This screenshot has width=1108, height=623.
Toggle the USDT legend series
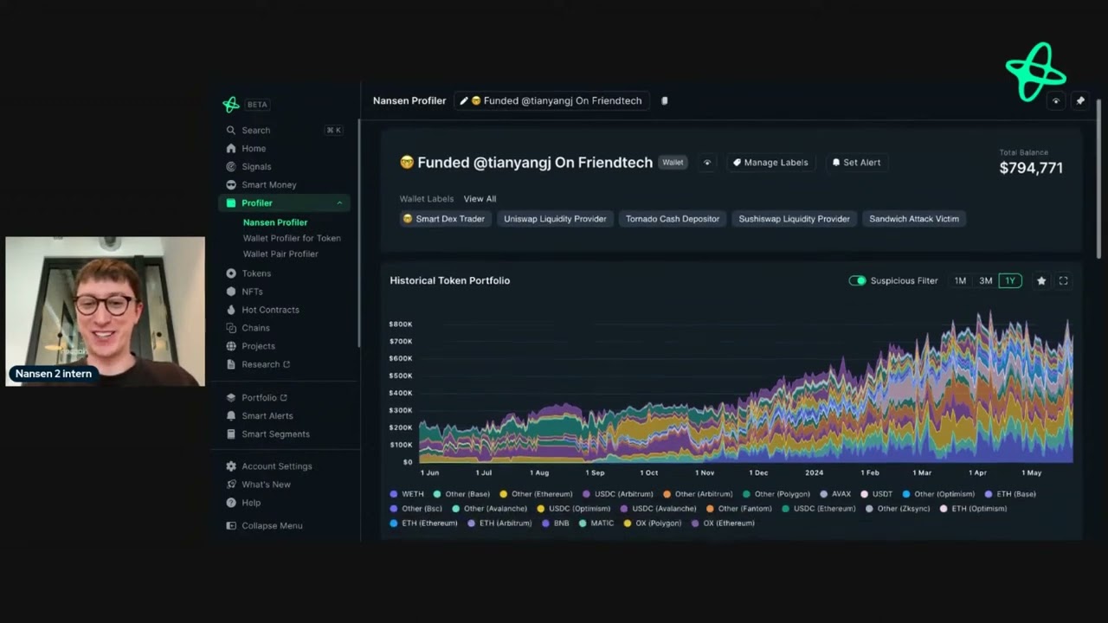click(876, 494)
